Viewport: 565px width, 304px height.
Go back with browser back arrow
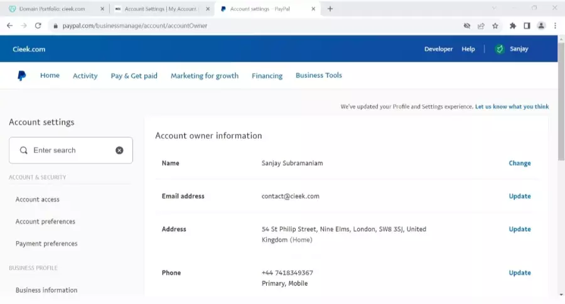point(9,26)
